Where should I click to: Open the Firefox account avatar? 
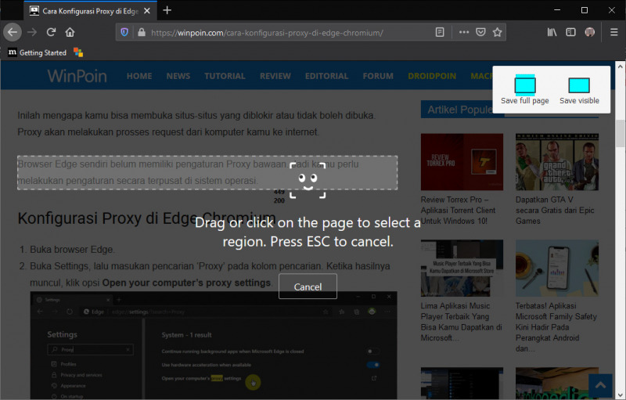click(590, 32)
